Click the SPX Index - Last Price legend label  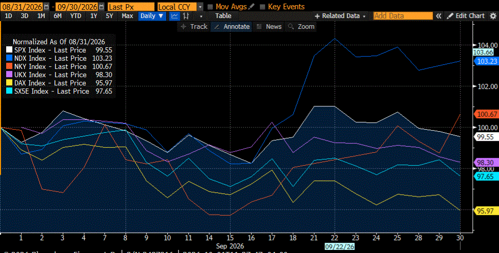click(50, 50)
